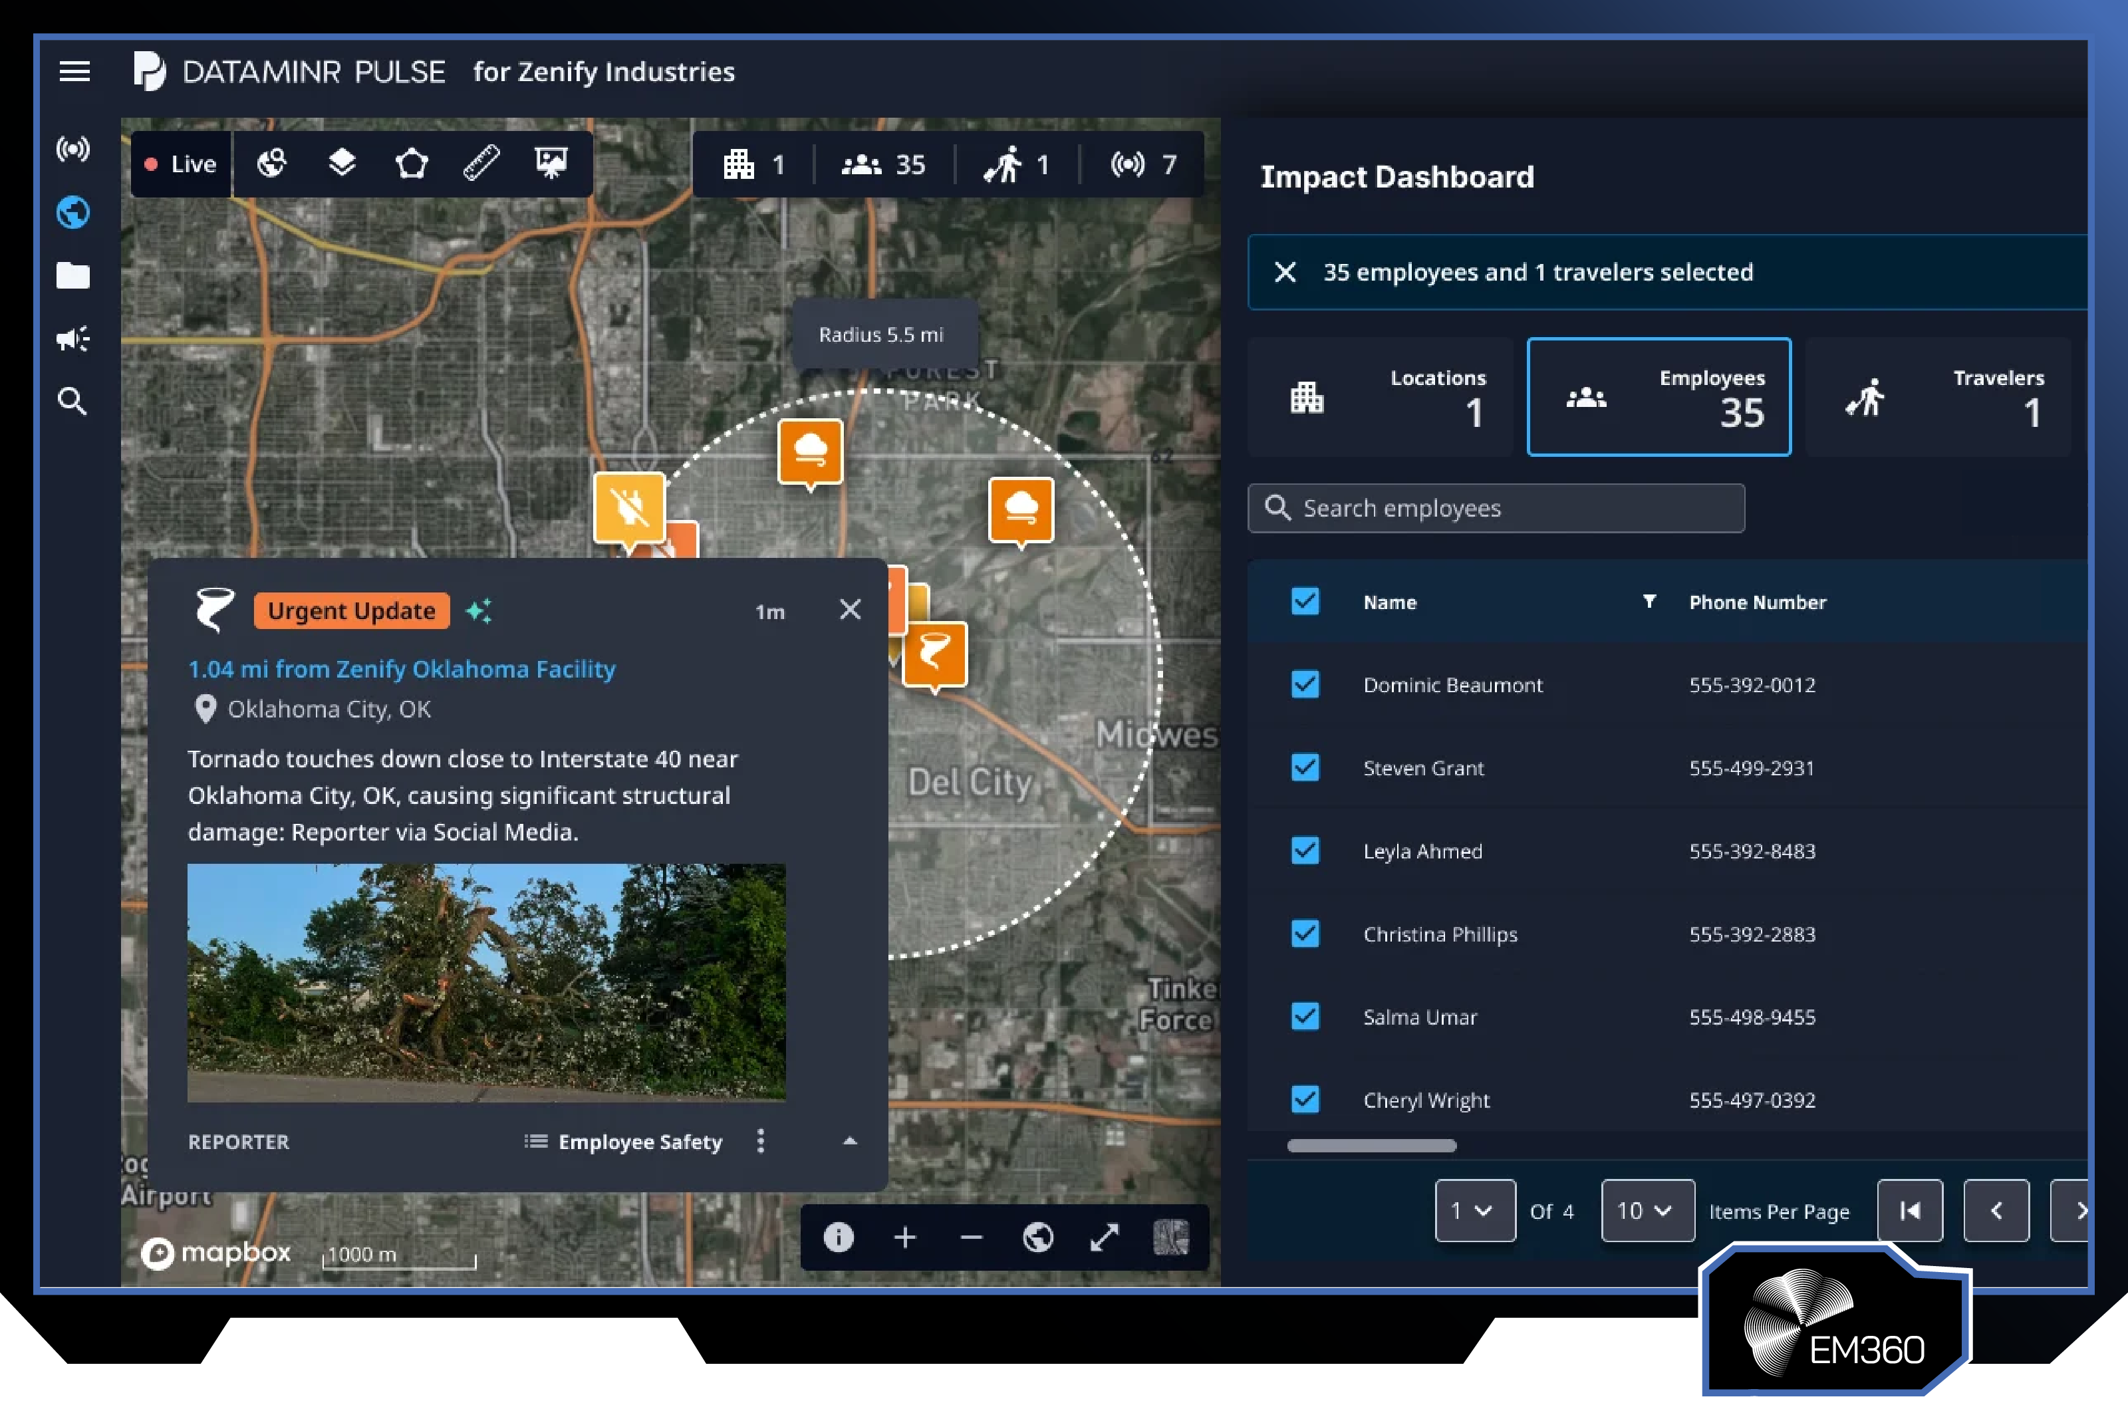Close the Urgent Update alert card

851,610
